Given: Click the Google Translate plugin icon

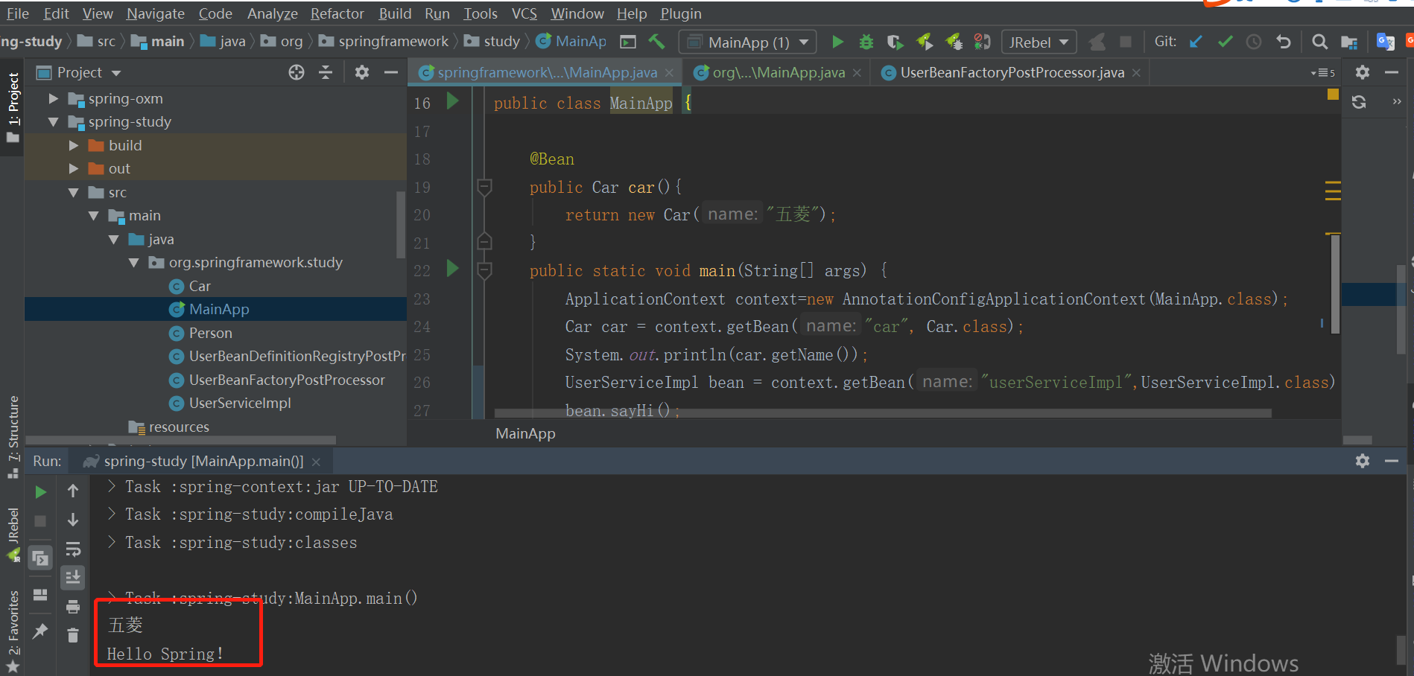Looking at the screenshot, I should point(1385,42).
